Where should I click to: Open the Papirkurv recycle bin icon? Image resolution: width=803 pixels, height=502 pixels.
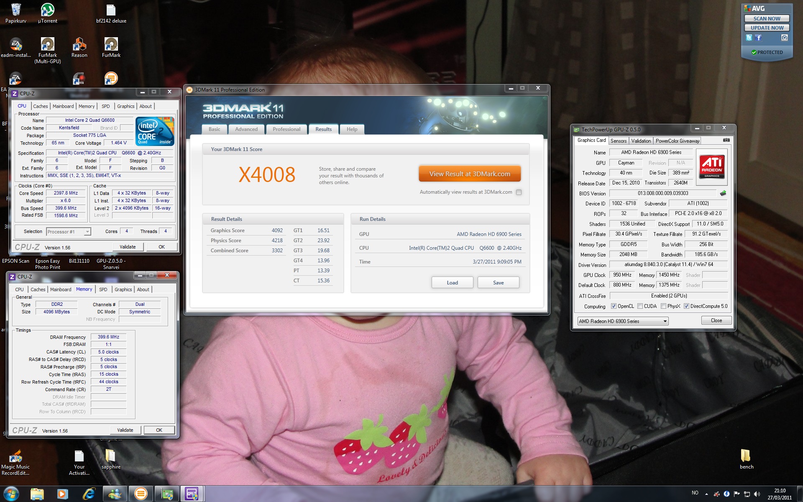pyautogui.click(x=16, y=13)
